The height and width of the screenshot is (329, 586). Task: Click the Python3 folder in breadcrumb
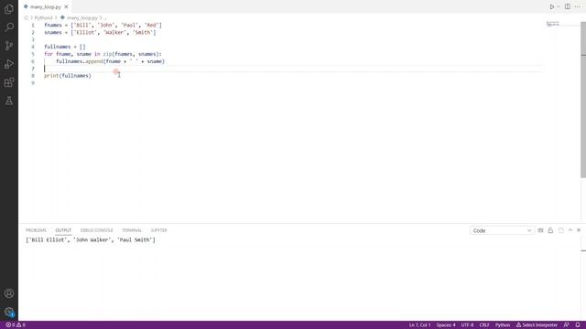tap(43, 17)
